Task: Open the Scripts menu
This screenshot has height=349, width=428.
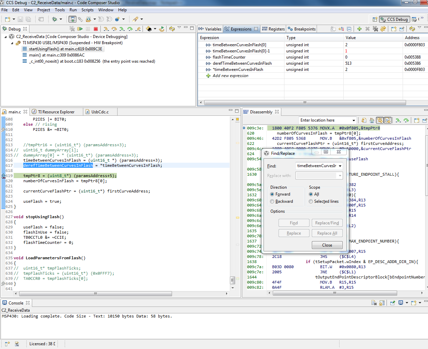Action: 87,10
